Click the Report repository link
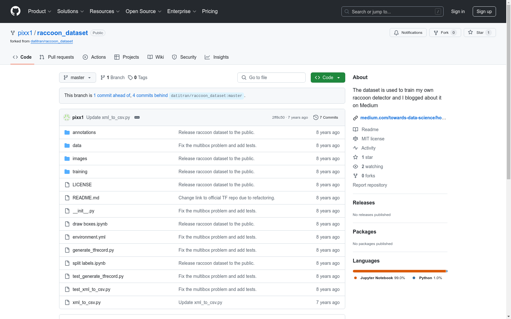This screenshot has height=319, width=511. pyautogui.click(x=370, y=185)
